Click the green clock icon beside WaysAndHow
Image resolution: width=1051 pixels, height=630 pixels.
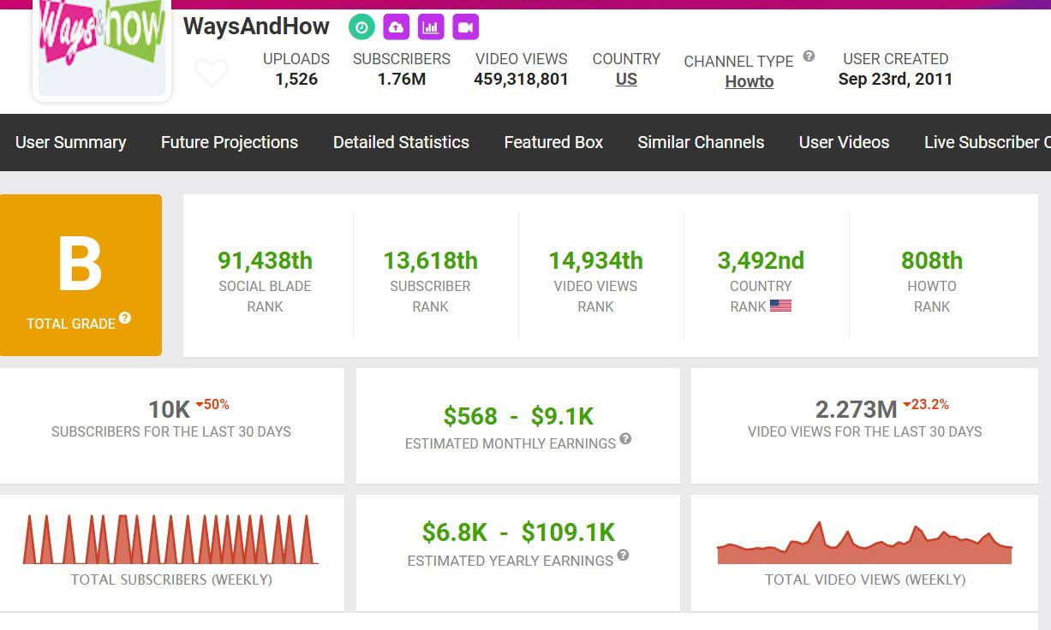[x=361, y=27]
